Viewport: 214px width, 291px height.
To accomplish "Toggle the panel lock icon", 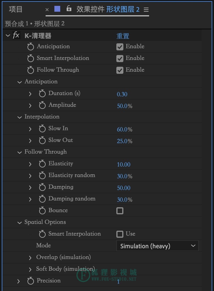I will coord(69,8).
